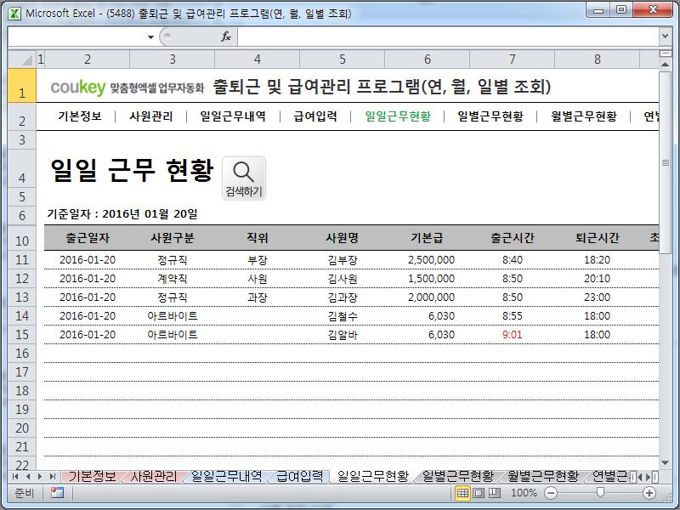Click the formula bar input field
The width and height of the screenshot is (680, 510).
(x=448, y=37)
